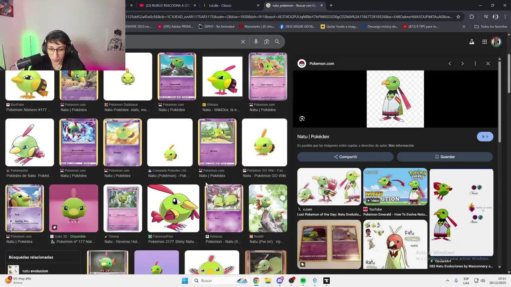Open the Google apps grid
This screenshot has width=511, height=287.
click(x=484, y=42)
